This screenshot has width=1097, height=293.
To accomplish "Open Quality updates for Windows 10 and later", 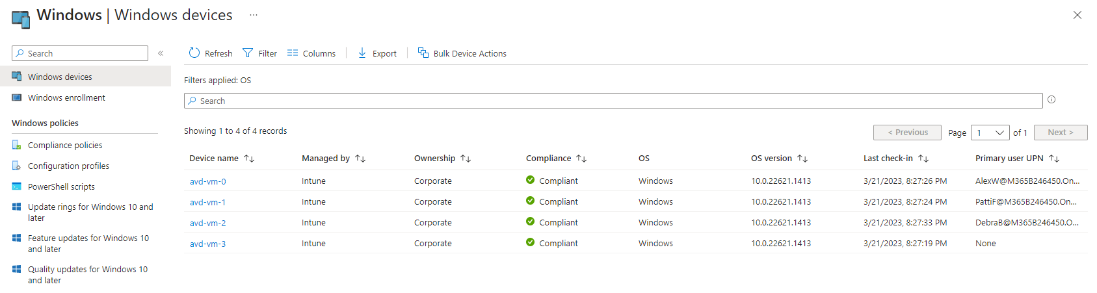I will click(x=88, y=275).
